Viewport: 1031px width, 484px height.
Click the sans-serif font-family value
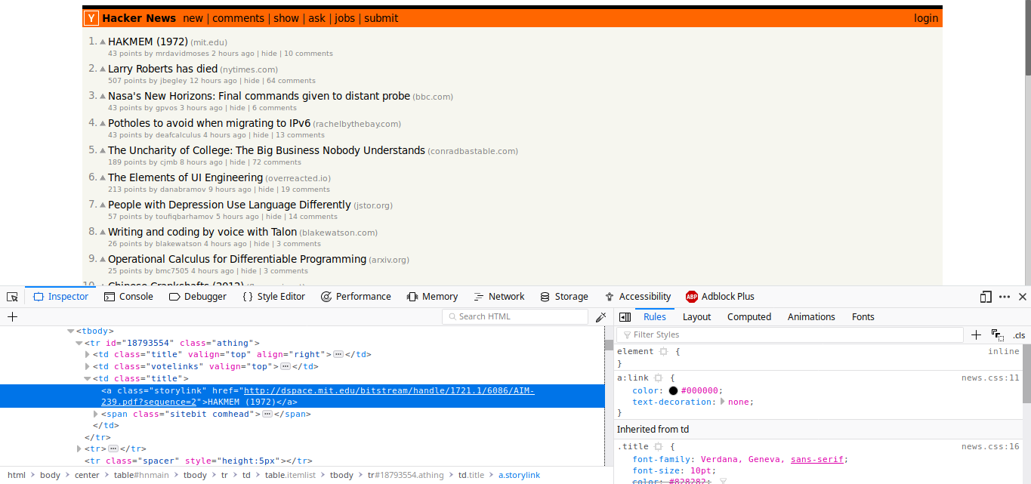(818, 459)
